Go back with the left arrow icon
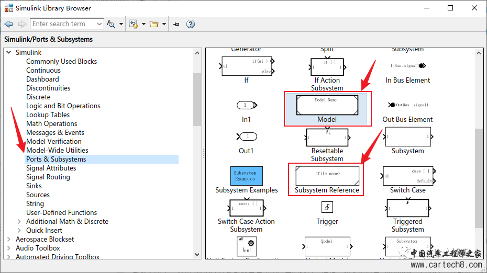The width and height of the screenshot is (487, 273). [x=9, y=24]
